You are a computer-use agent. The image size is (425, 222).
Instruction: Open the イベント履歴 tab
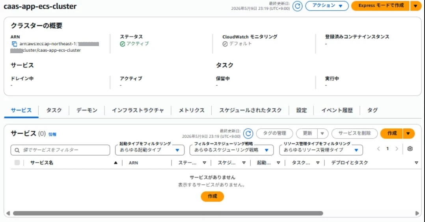337,110
